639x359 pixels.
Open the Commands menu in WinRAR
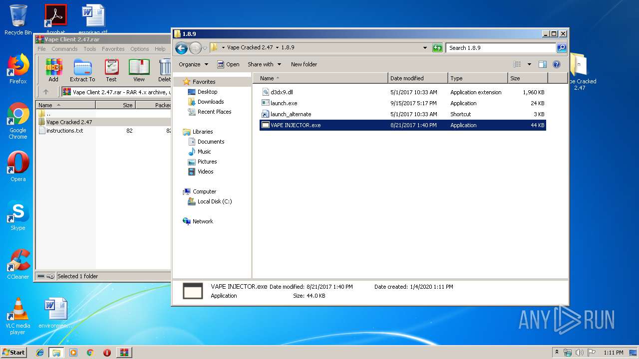pyautogui.click(x=64, y=49)
